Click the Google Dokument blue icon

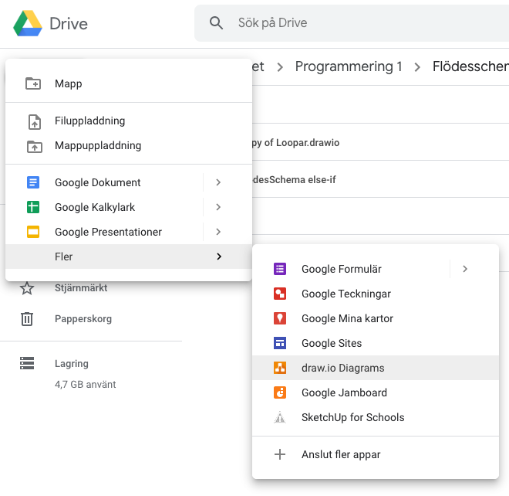33,182
